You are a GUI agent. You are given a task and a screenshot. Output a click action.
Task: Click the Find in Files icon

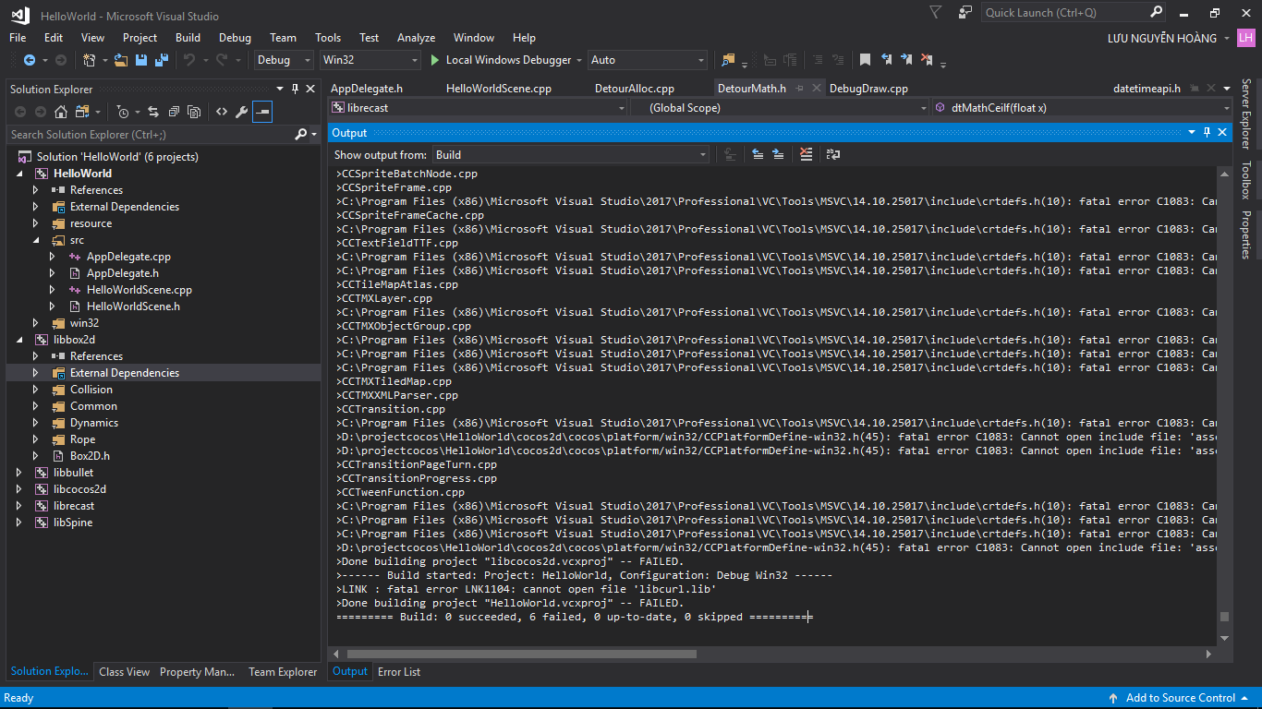[728, 60]
